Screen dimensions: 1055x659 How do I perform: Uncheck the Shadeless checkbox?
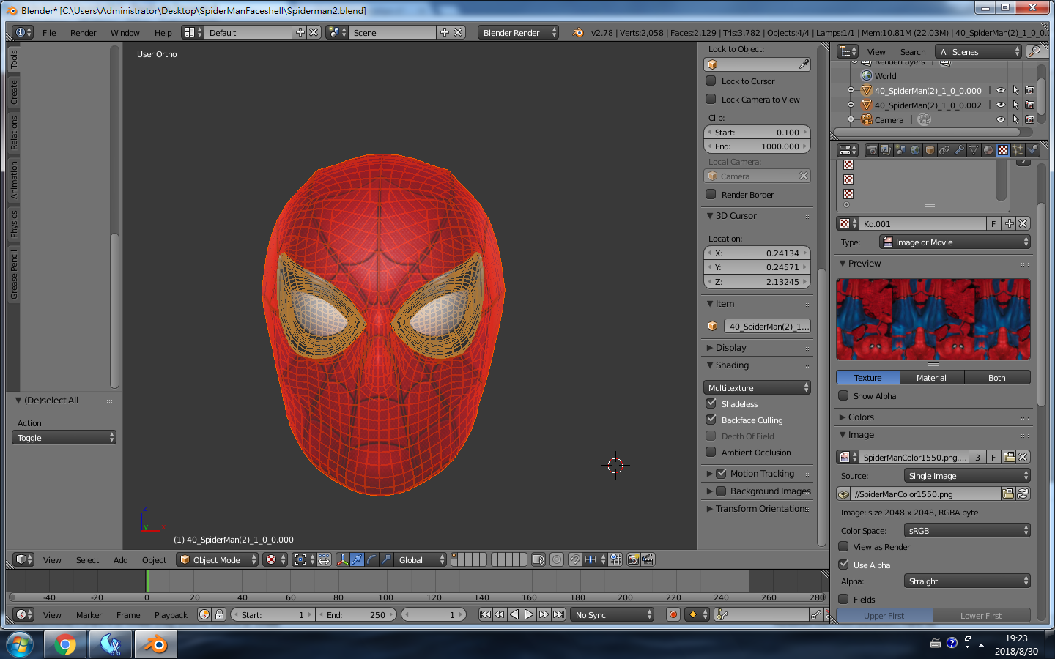pyautogui.click(x=711, y=403)
